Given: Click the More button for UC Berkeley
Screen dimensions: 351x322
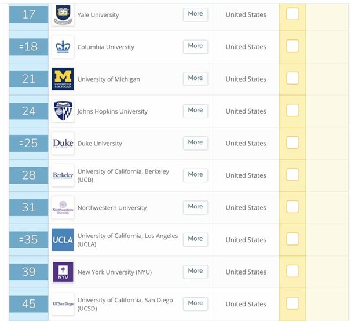Looking at the screenshot, I should click(x=195, y=175).
